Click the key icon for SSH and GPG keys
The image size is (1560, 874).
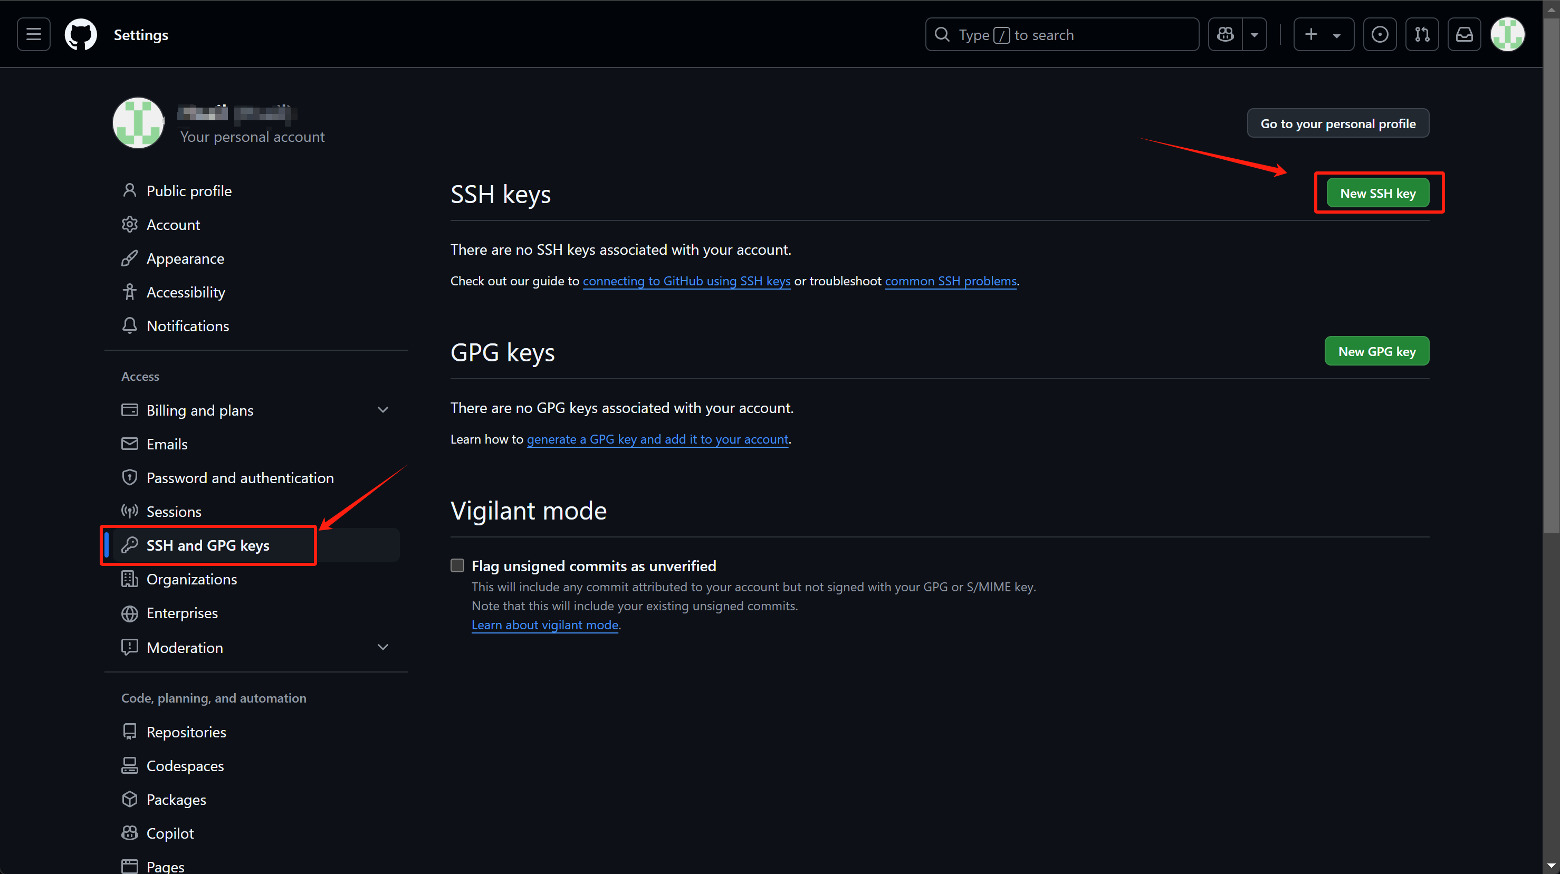[130, 545]
